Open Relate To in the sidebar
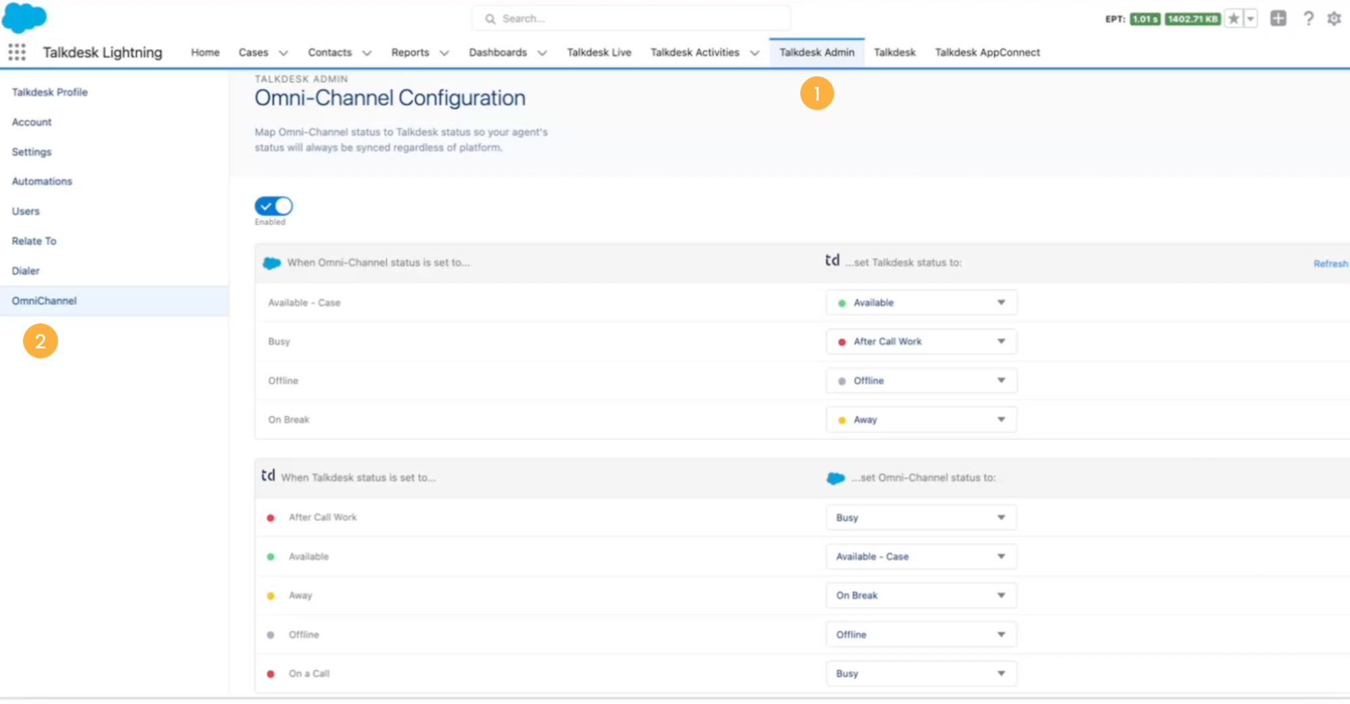This screenshot has height=704, width=1350. pos(34,241)
